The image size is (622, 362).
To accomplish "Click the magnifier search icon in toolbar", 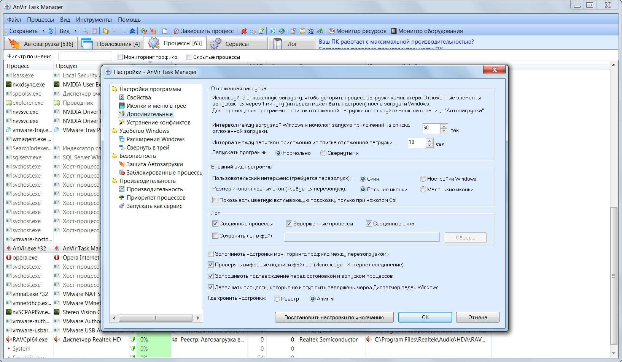I will [x=86, y=31].
